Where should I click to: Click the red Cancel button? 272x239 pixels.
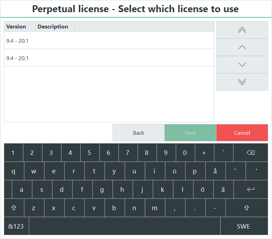click(x=242, y=133)
